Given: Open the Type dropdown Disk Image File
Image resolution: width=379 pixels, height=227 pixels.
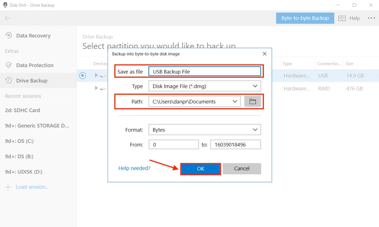Looking at the screenshot, I should (x=205, y=86).
